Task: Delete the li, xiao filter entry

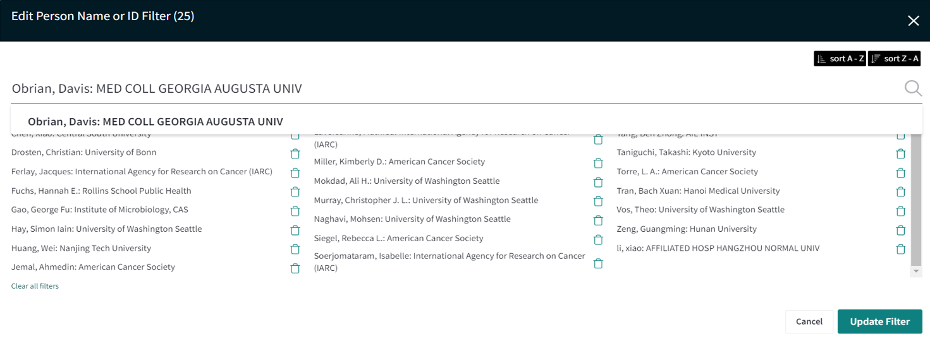Action: tap(900, 249)
